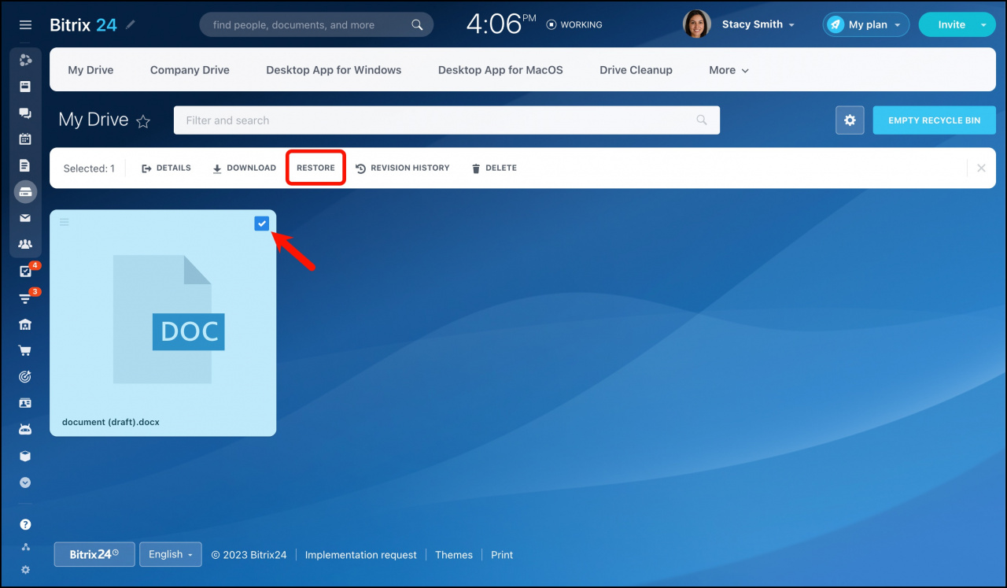Open the help question mark icon

pyautogui.click(x=25, y=524)
